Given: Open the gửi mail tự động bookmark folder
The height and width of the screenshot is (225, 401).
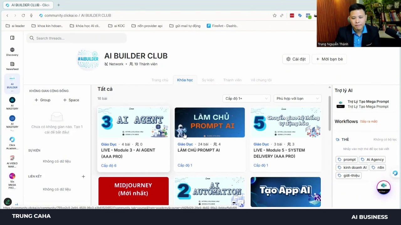Looking at the screenshot, I should click(185, 26).
